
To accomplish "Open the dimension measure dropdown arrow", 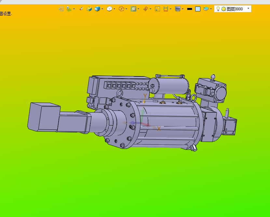I will [x=171, y=9].
